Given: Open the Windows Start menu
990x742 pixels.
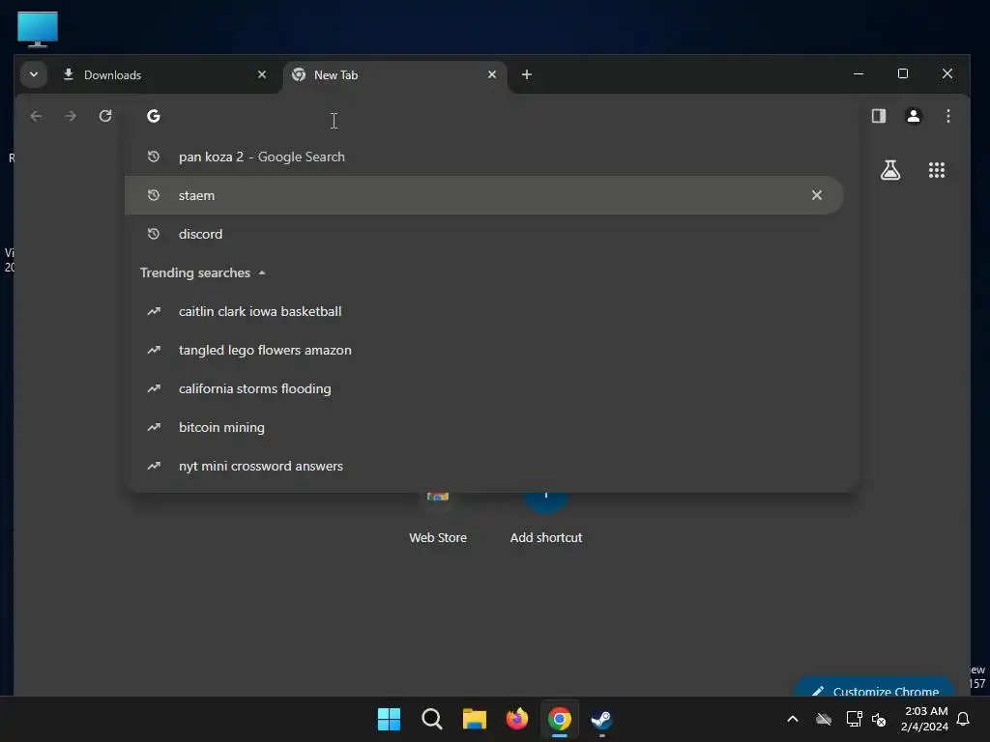Looking at the screenshot, I should pos(389,719).
